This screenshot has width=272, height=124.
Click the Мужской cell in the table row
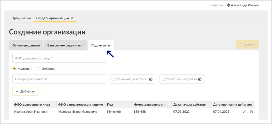tap(114, 112)
